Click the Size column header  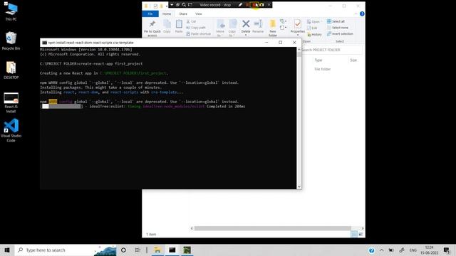pos(353,60)
